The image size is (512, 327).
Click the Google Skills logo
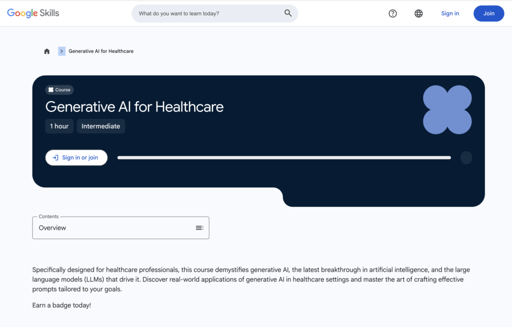[33, 13]
